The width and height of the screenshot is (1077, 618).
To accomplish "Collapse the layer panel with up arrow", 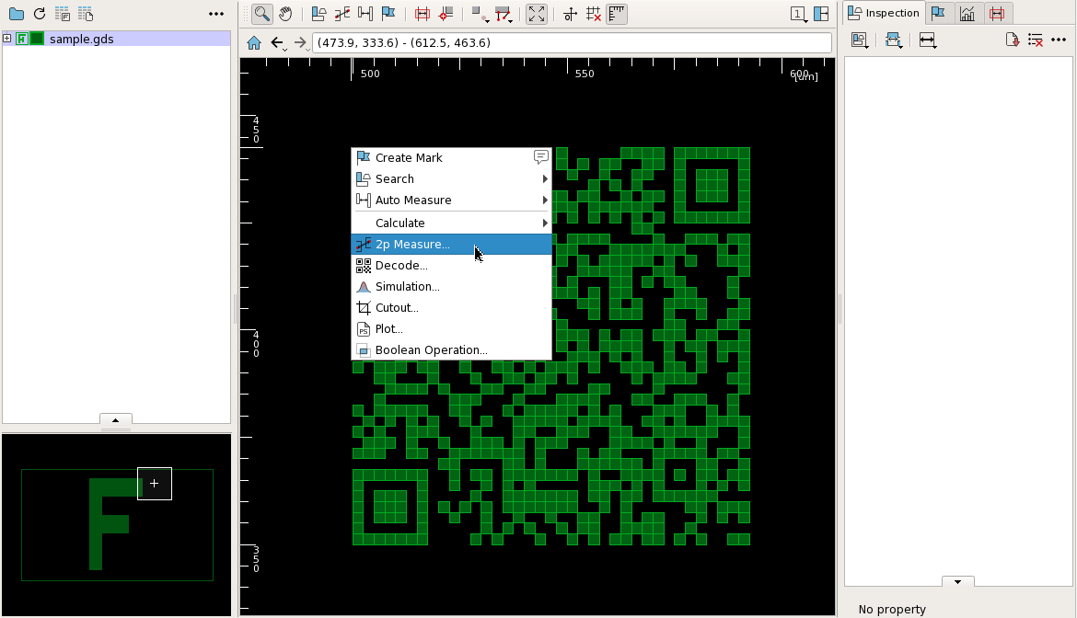I will click(115, 419).
